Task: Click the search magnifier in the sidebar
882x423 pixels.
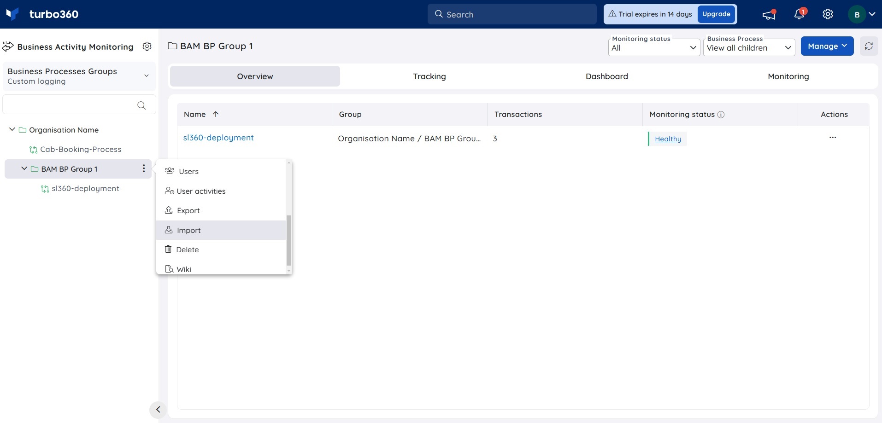Action: click(x=141, y=105)
